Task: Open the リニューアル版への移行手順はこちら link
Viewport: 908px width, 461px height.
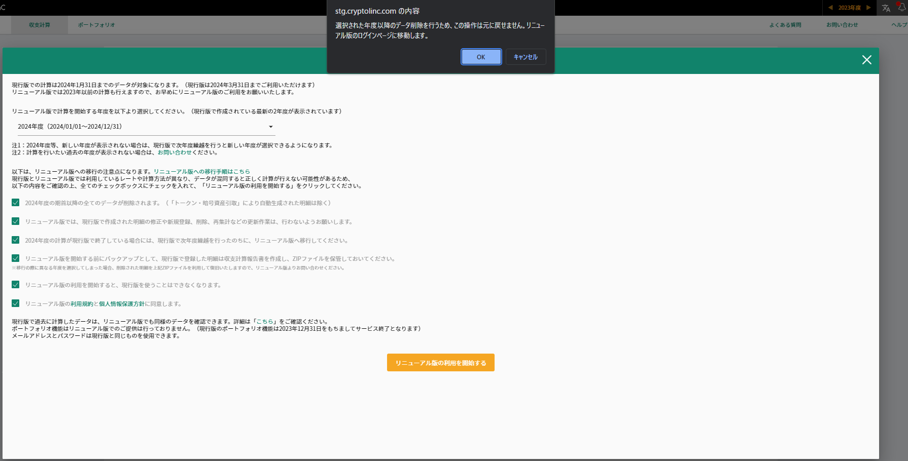Action: point(202,172)
